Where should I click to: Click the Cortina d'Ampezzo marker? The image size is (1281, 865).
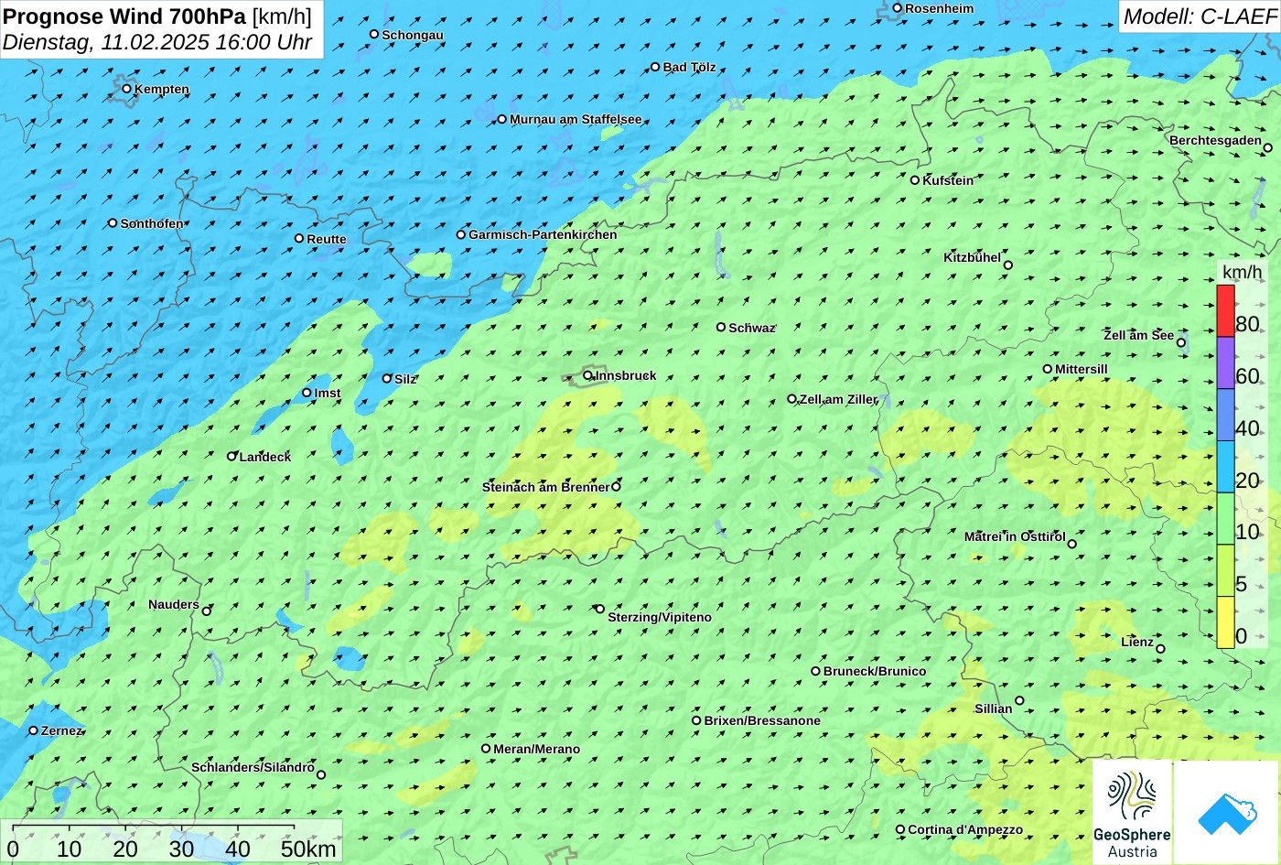click(900, 830)
